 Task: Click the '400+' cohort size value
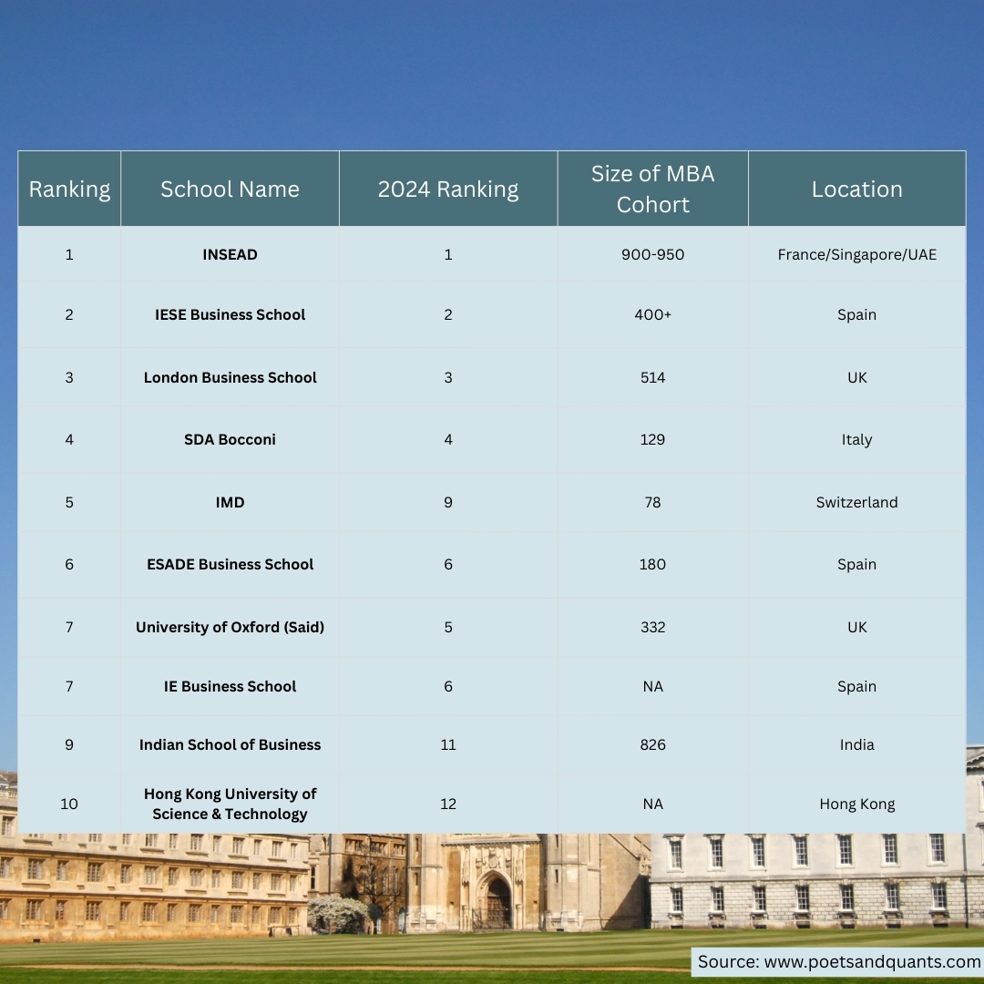[x=652, y=315]
